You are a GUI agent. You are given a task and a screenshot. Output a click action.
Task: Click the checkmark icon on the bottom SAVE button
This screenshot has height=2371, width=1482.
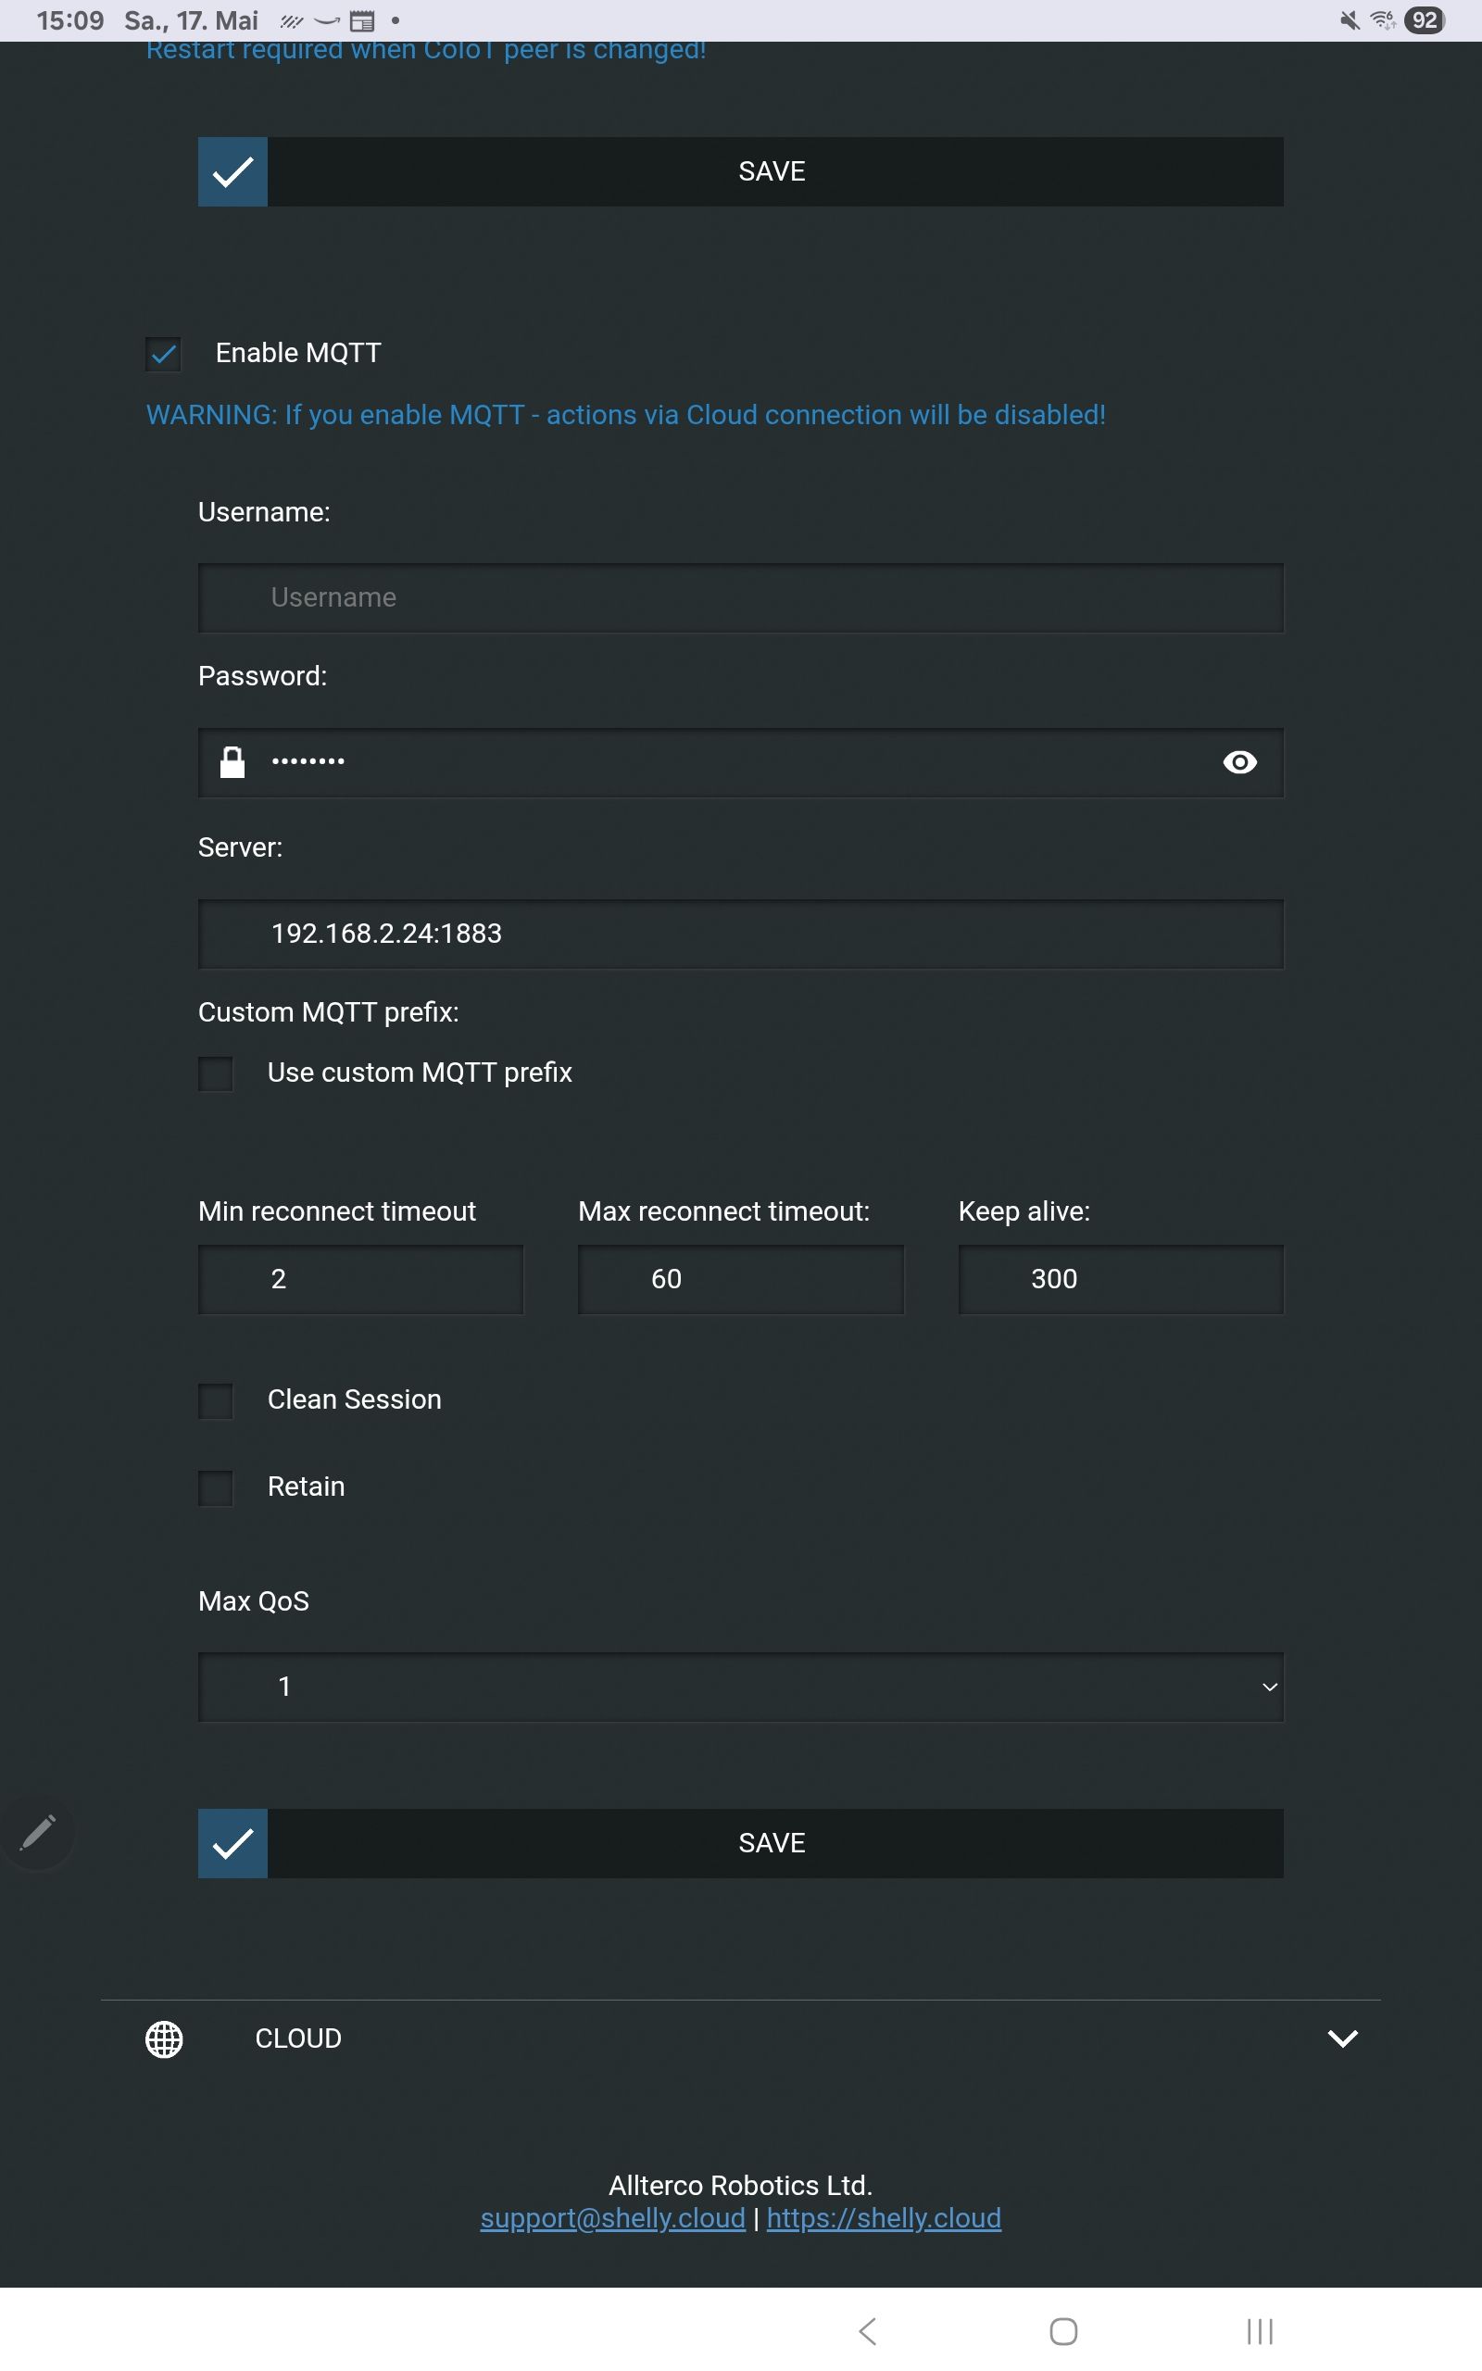[x=232, y=1843]
